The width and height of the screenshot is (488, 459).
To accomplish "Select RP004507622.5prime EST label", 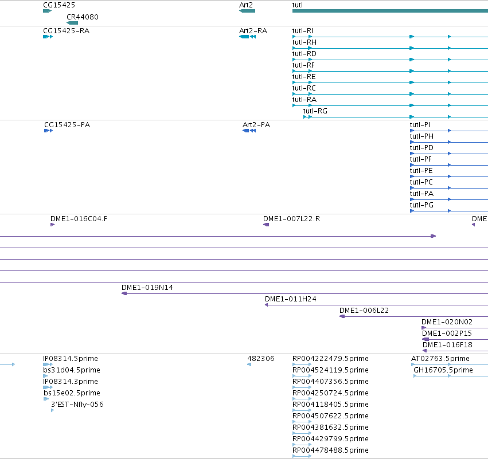I will click(x=330, y=417).
